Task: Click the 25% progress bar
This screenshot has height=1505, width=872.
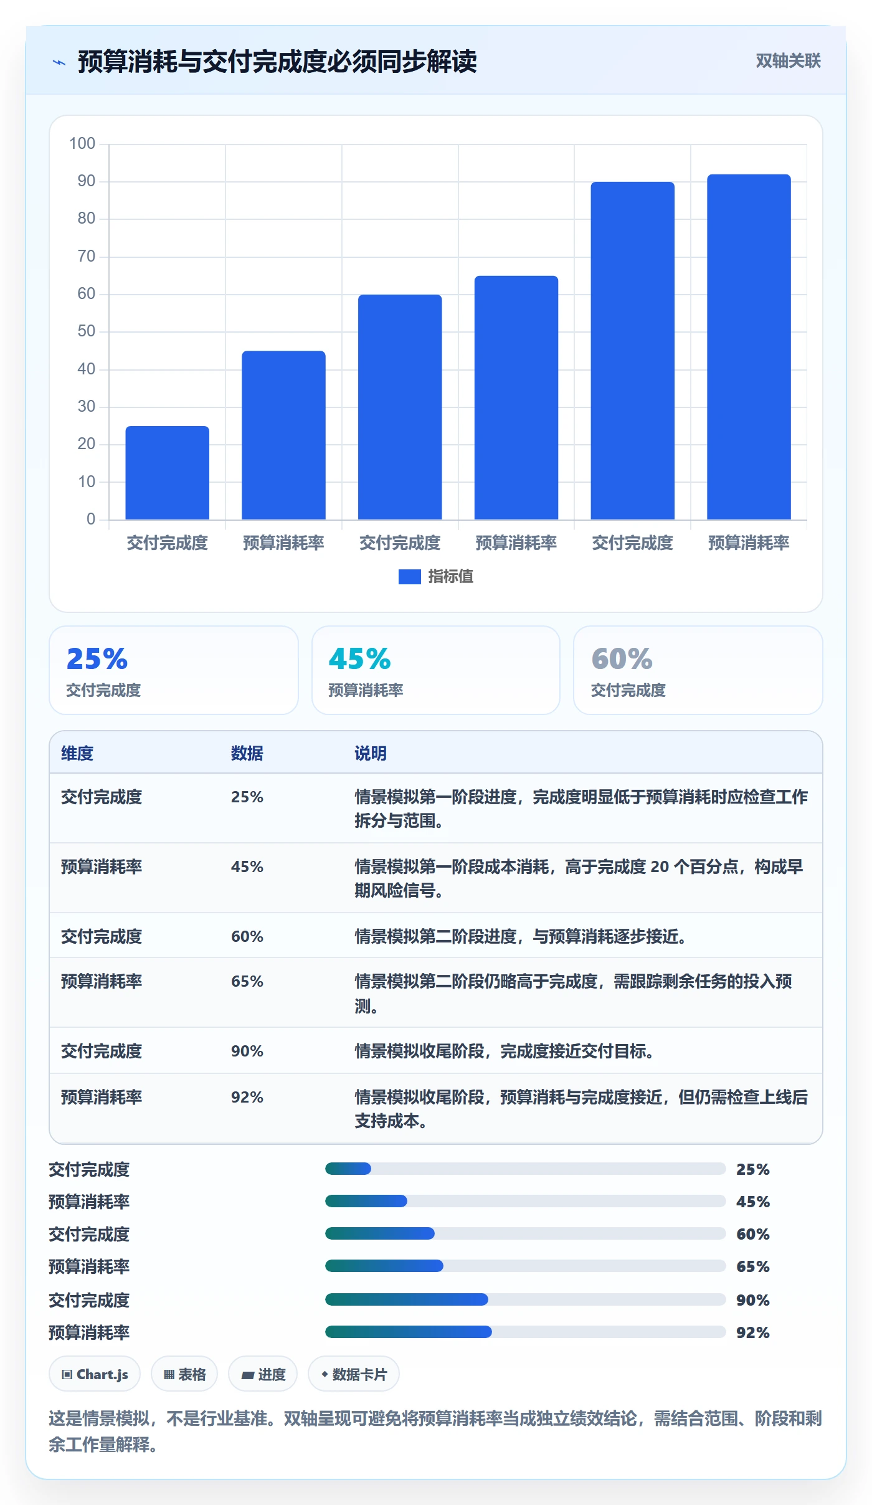Action: tap(525, 1169)
